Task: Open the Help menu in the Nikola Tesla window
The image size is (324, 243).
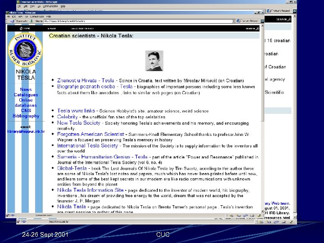Action: [49, 17]
